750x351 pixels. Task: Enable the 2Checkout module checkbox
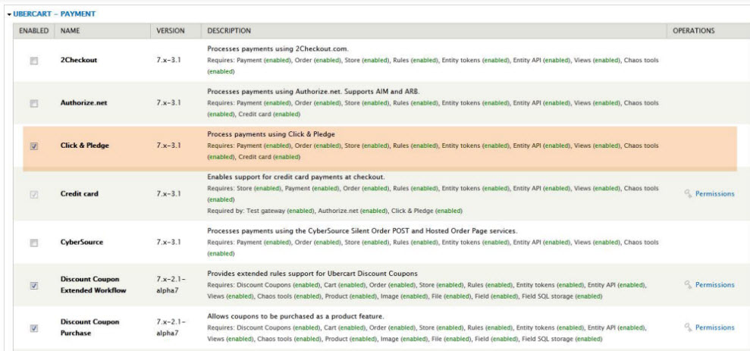click(34, 61)
